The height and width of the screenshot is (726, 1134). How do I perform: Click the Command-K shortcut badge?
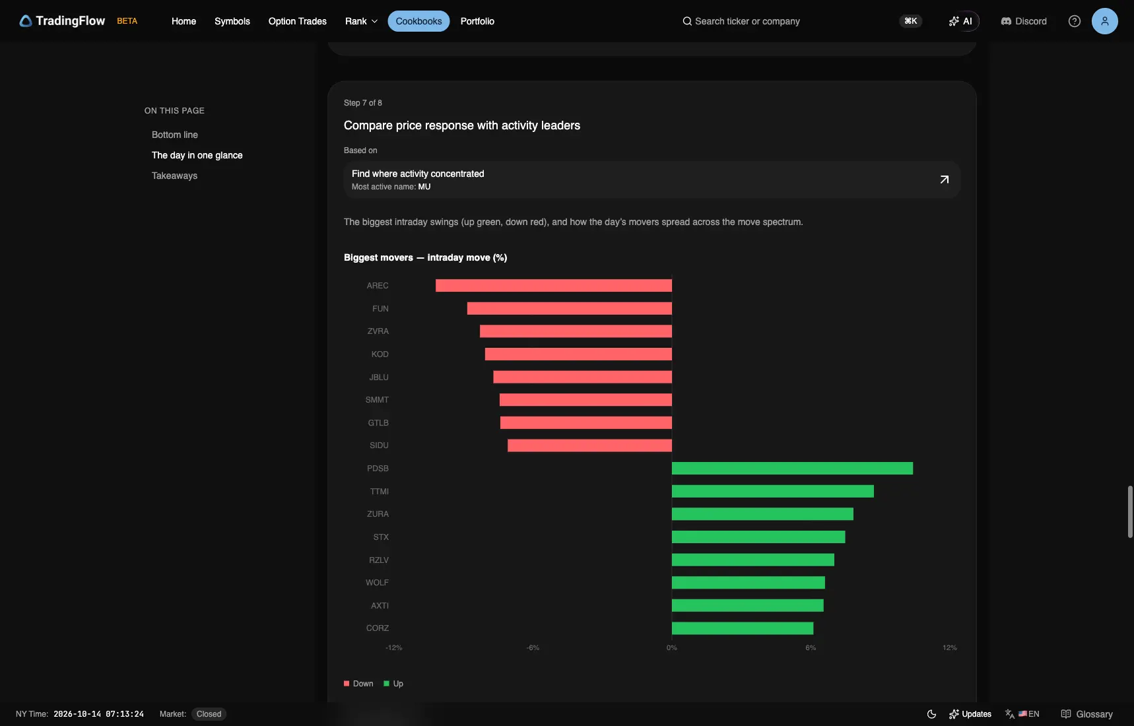pos(911,21)
